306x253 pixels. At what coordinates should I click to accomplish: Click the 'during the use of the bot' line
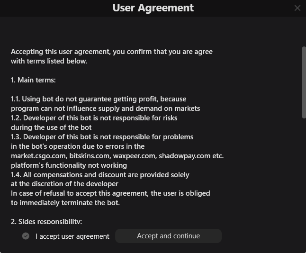[x=51, y=127]
